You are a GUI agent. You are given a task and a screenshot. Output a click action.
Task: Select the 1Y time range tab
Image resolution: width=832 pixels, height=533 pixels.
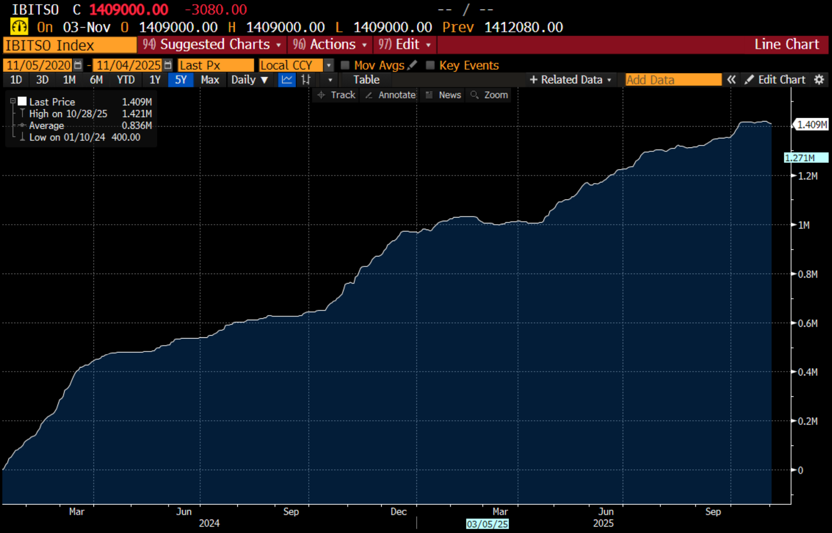155,80
